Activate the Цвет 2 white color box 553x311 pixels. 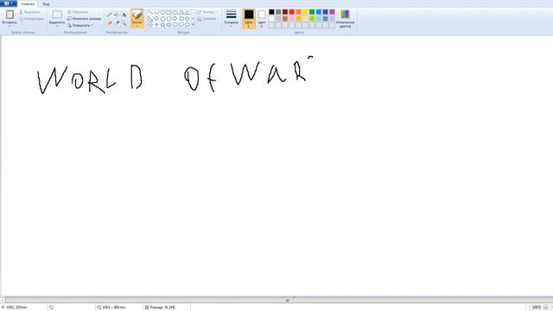pyautogui.click(x=262, y=18)
